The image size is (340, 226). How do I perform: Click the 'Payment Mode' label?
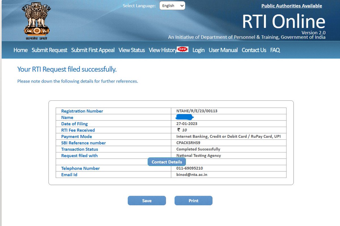76,137
